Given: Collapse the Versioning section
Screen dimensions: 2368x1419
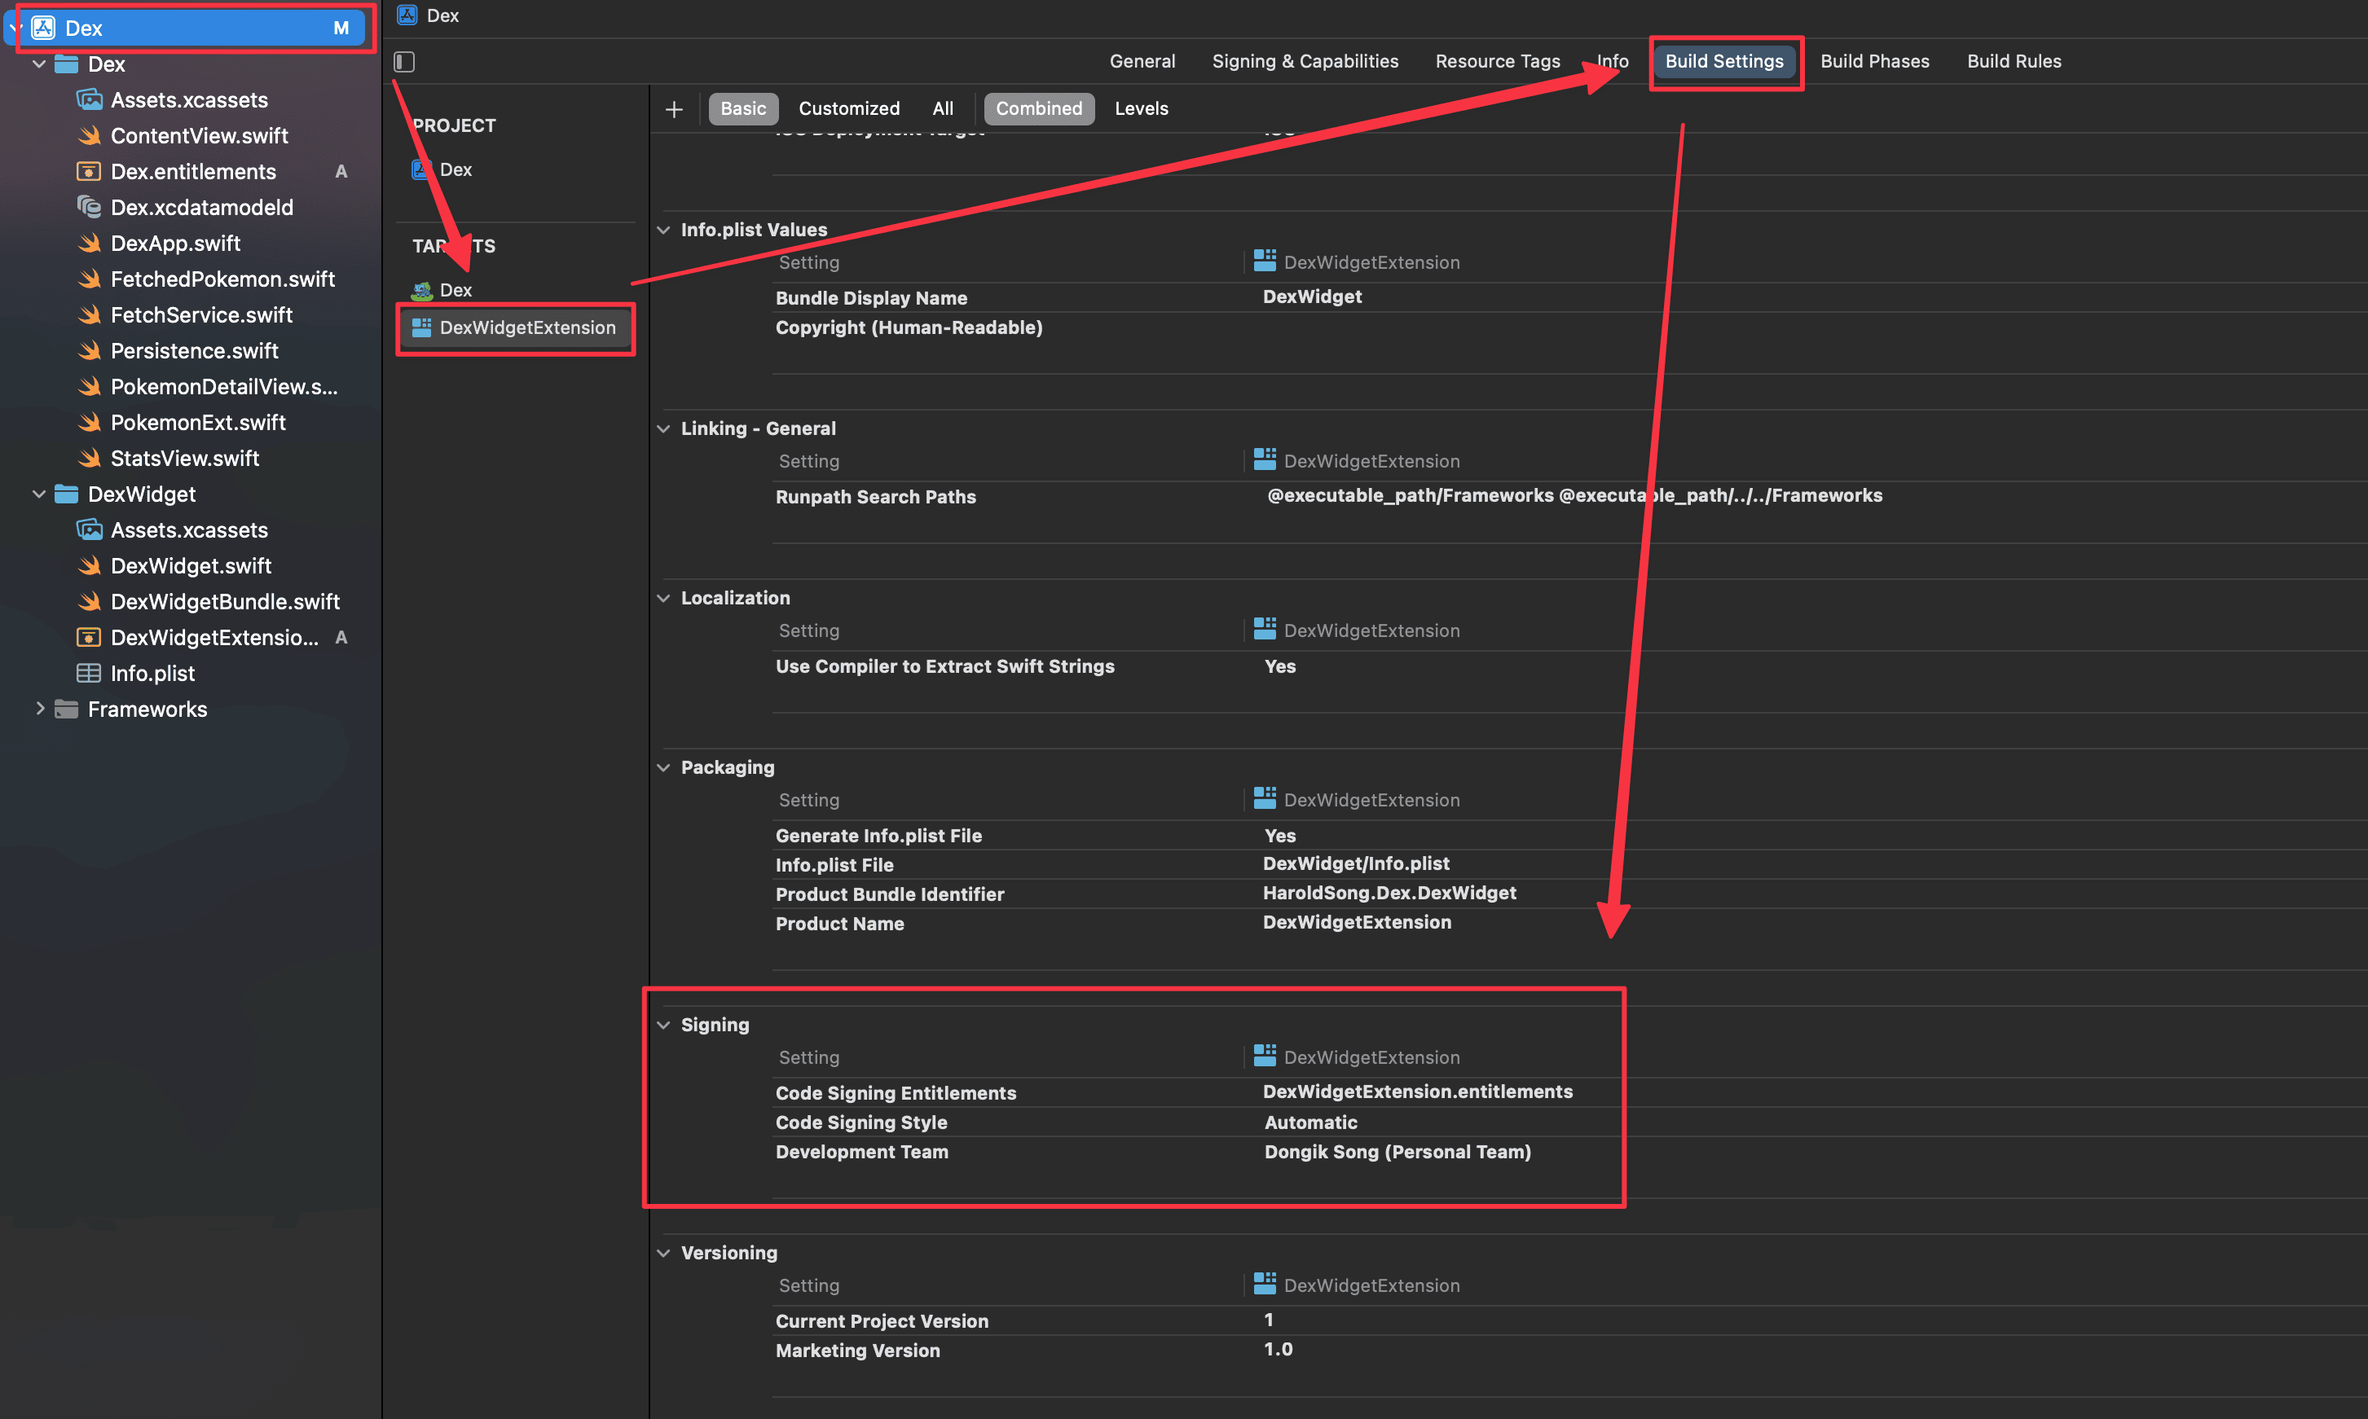Looking at the screenshot, I should click(664, 1253).
